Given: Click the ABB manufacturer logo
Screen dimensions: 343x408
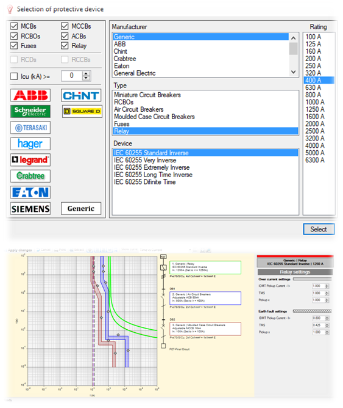Looking at the screenshot, I should (30, 95).
